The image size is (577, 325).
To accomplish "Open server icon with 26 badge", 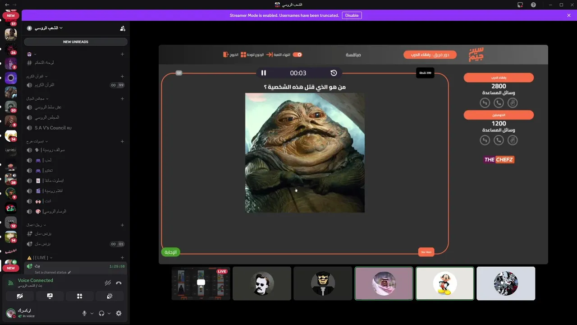I will (x=11, y=48).
